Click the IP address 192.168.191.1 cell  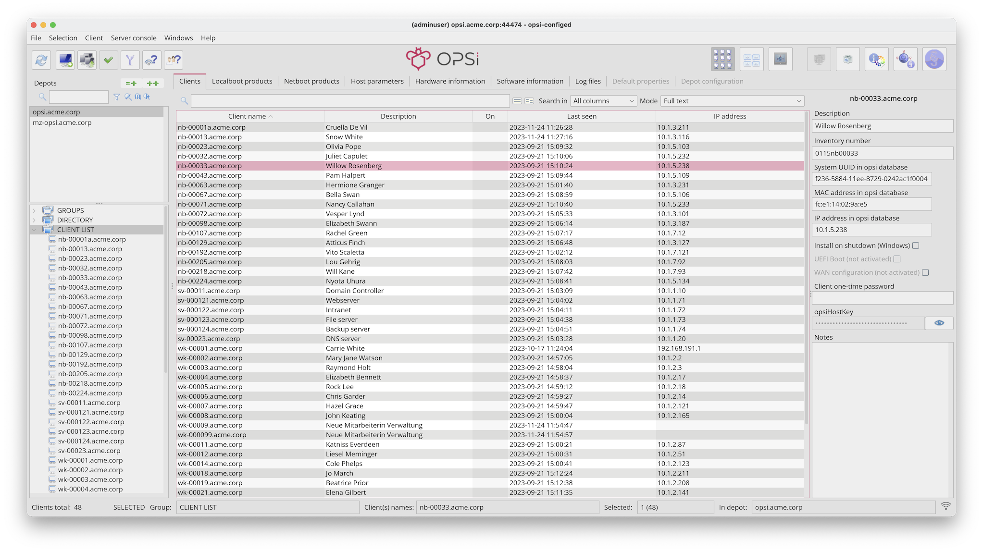pyautogui.click(x=730, y=348)
